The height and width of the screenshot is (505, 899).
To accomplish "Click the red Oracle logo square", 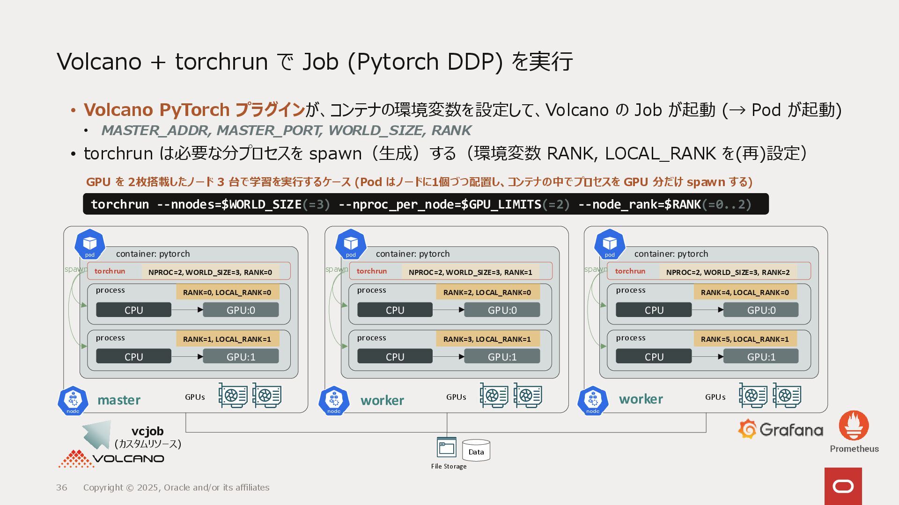I will pyautogui.click(x=843, y=486).
